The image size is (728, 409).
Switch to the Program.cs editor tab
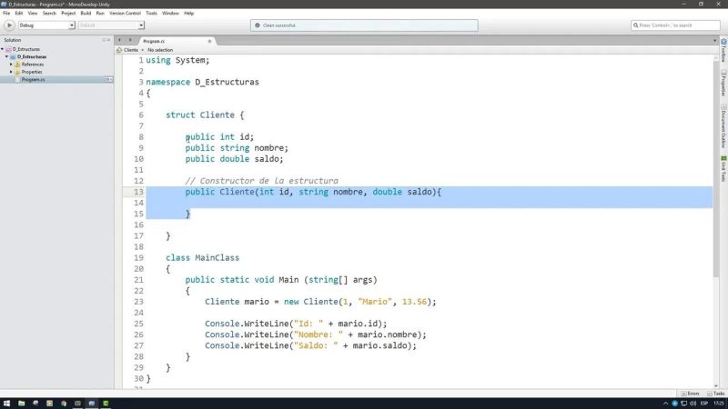coord(154,41)
